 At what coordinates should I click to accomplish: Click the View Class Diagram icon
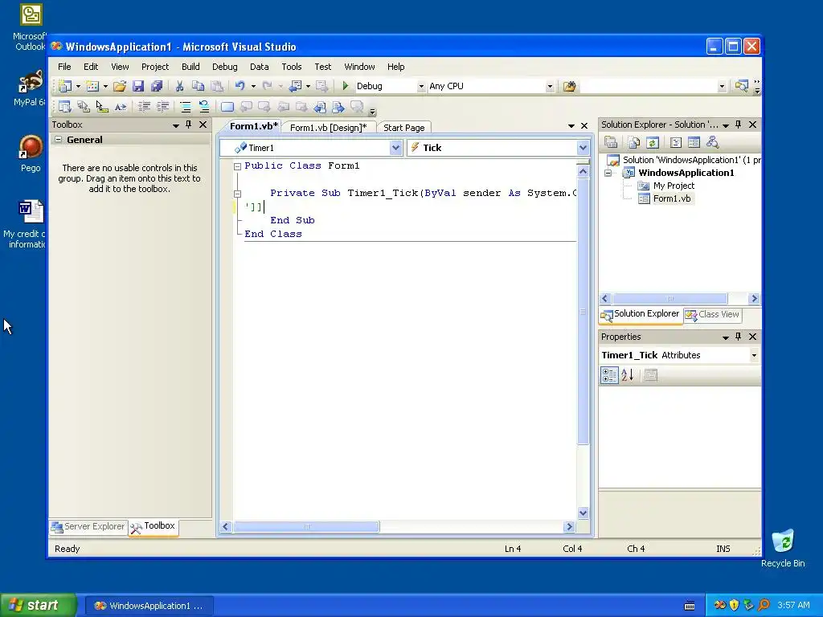point(712,142)
